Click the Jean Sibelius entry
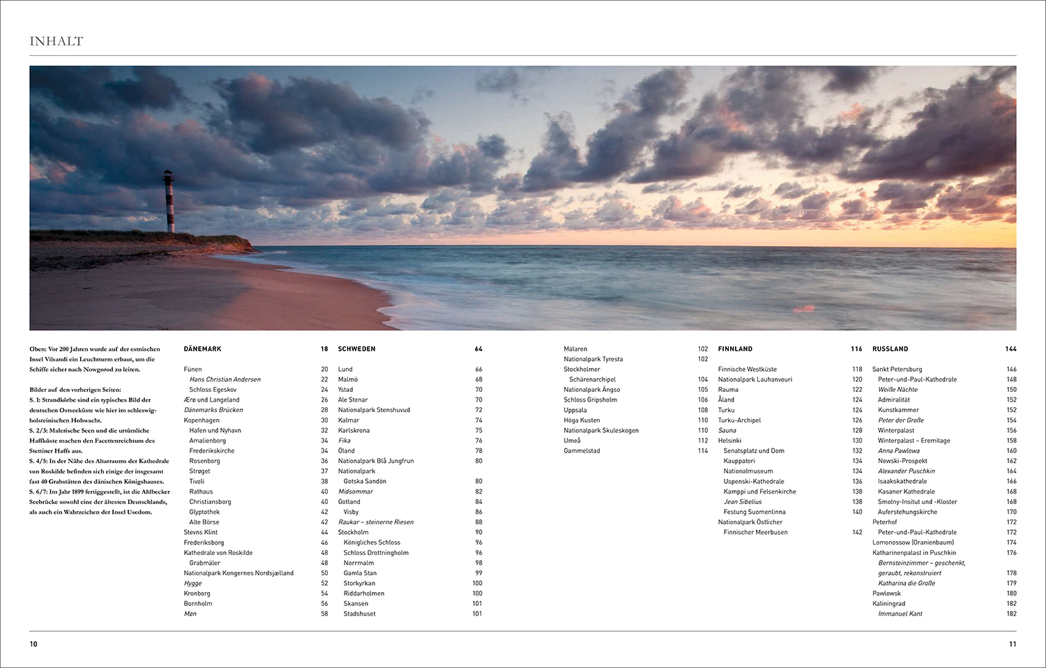Viewport: 1046px width, 668px height. click(x=743, y=502)
